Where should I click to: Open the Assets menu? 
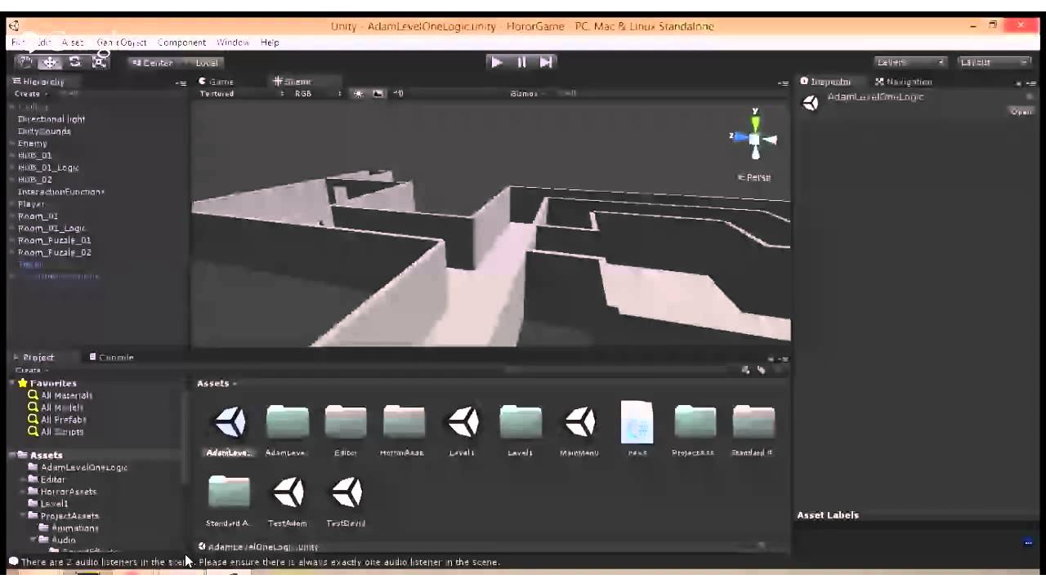click(73, 42)
